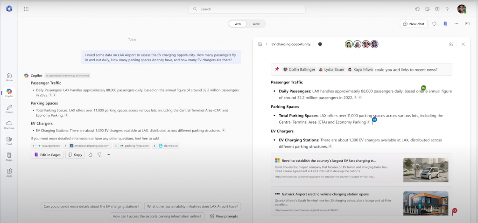Click the AI-generated content may be incorrect label

coord(67,76)
